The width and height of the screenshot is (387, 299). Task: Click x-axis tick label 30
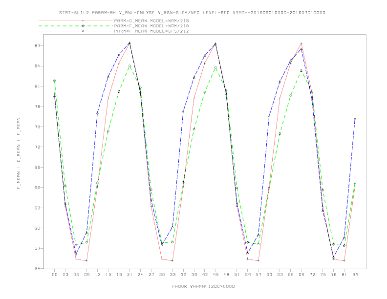coord(162,275)
